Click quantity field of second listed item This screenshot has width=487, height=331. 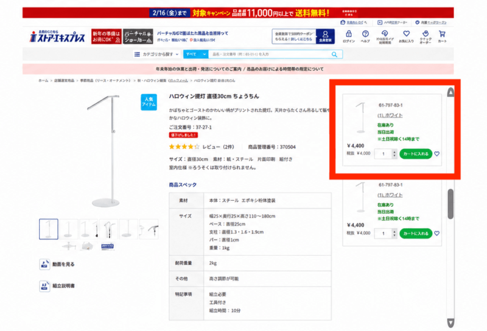[384, 233]
